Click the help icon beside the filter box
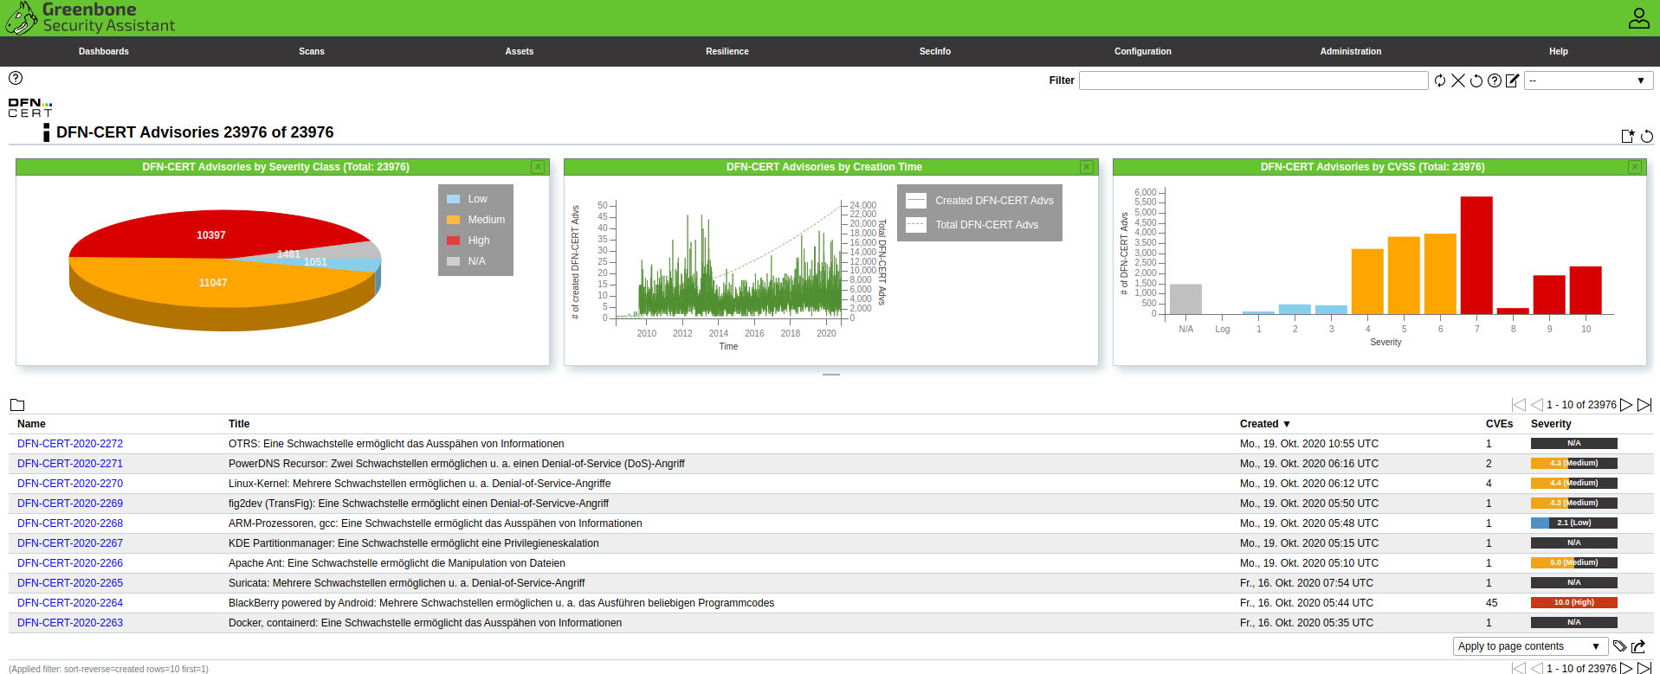The width and height of the screenshot is (1660, 674). [1495, 80]
